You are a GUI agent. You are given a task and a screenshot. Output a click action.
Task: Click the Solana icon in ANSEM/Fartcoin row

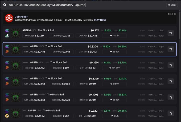coord(7,63)
